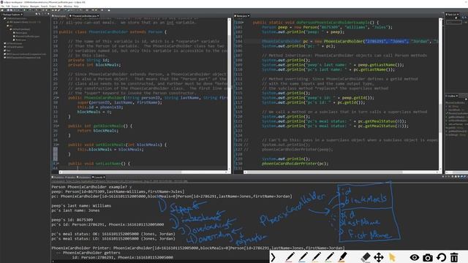Delete all annotations with the trash icon
468x263 pixels.
[x=454, y=257]
